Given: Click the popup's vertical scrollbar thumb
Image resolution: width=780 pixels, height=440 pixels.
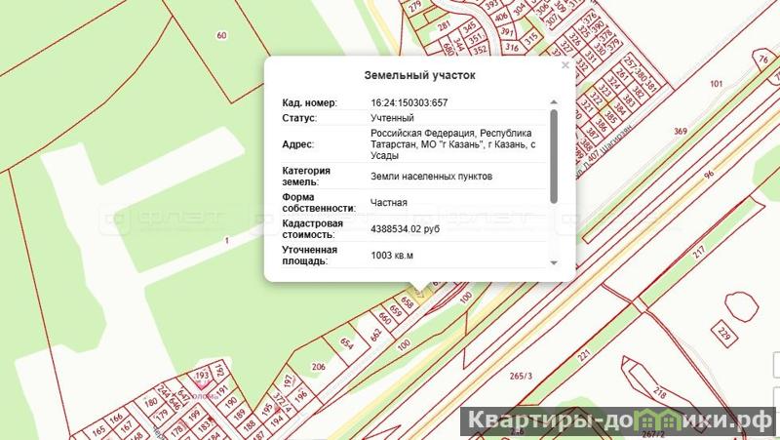Looking at the screenshot, I should pyautogui.click(x=554, y=154).
